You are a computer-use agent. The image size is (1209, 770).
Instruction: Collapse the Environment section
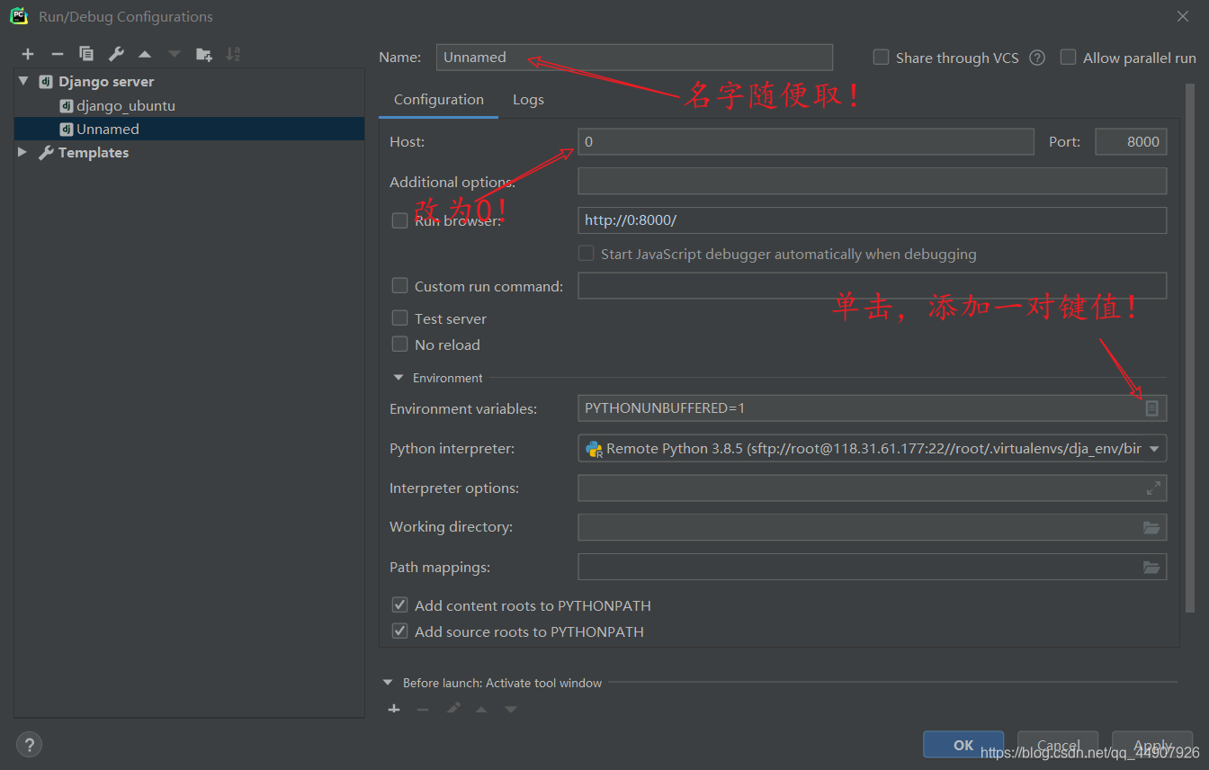pos(399,378)
